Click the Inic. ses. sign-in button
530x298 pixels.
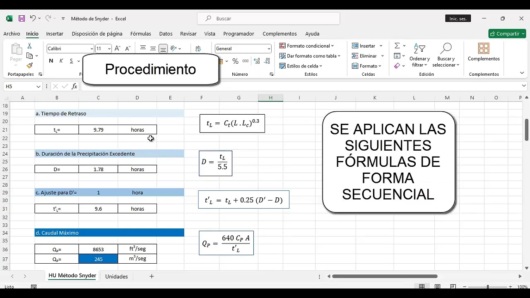coord(458,19)
